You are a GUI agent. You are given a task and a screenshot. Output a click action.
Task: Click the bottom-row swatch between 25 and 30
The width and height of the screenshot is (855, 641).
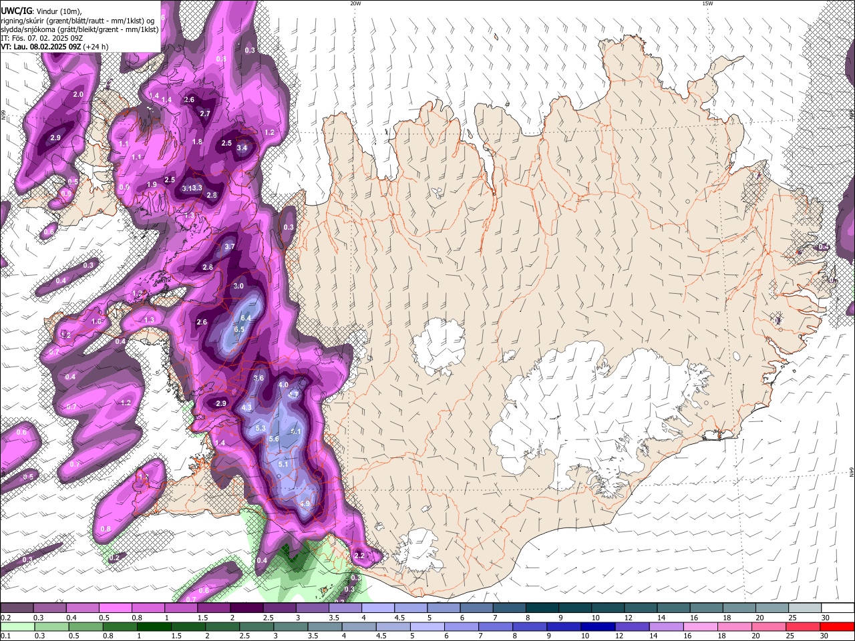click(804, 627)
